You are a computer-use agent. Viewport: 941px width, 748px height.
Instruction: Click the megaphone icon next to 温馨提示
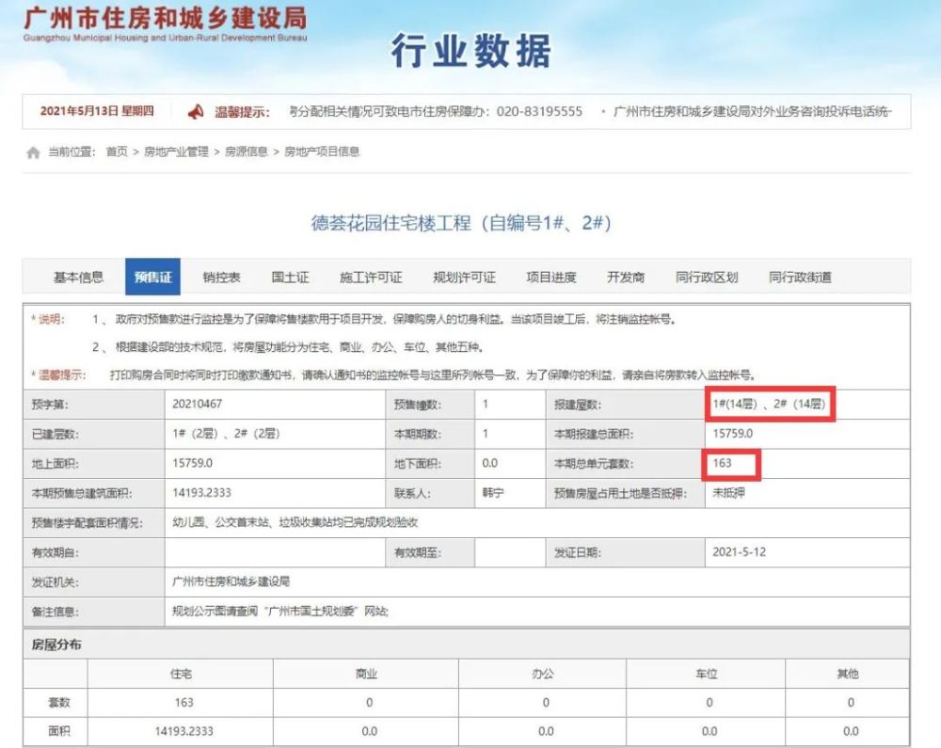click(x=196, y=112)
